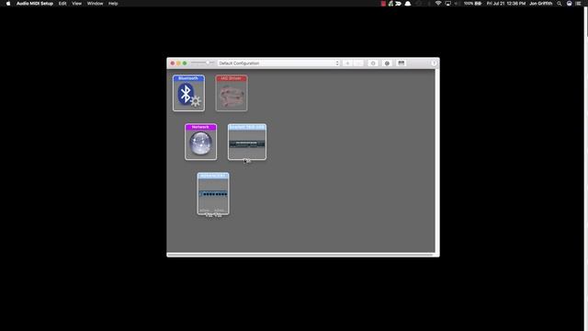This screenshot has height=331, width=588.
Task: Close the MIDI Studio window
Action: 173,63
